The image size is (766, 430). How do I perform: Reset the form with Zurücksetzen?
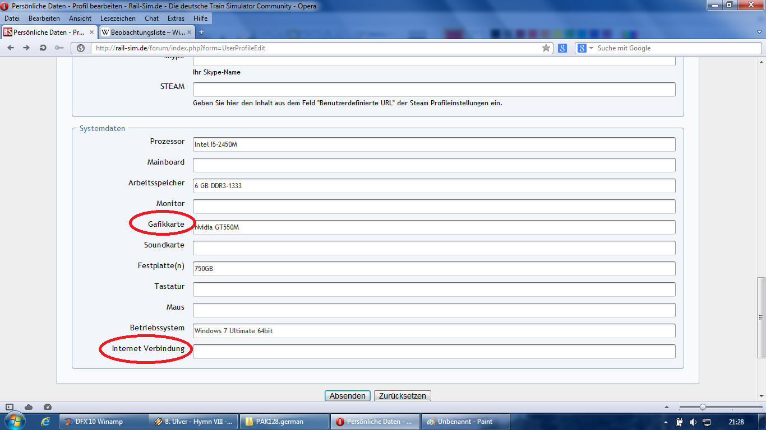click(402, 396)
